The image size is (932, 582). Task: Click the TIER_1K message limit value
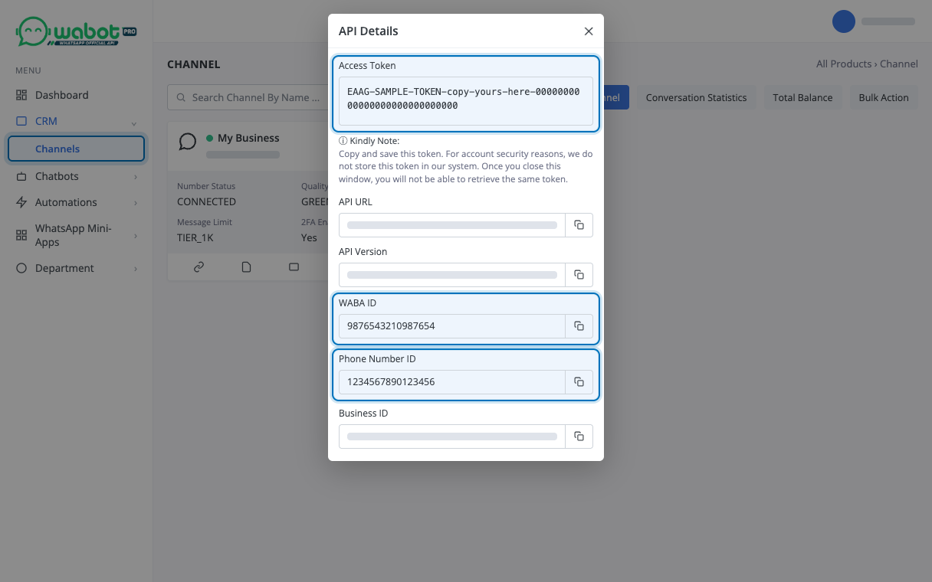click(195, 237)
